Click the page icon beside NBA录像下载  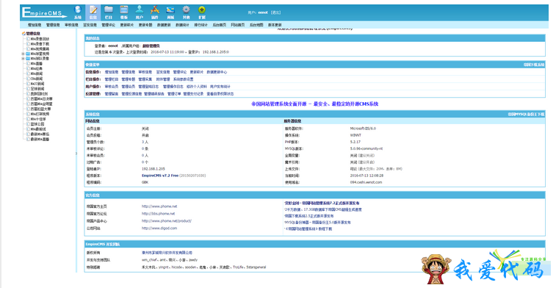(x=29, y=43)
